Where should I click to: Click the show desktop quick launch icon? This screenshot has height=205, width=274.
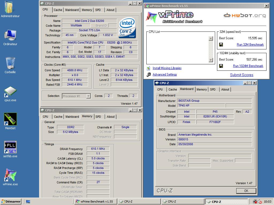pyautogui.click(x=28, y=202)
